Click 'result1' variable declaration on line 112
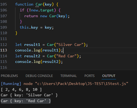Viewport: 137px width, 108px height. coord(32,45)
